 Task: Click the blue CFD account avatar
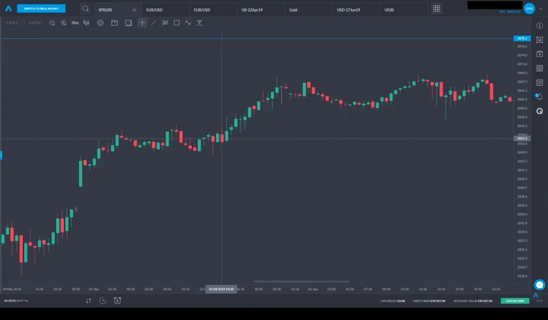click(x=529, y=8)
